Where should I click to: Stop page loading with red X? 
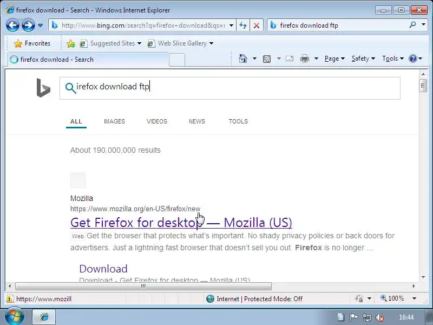click(257, 25)
